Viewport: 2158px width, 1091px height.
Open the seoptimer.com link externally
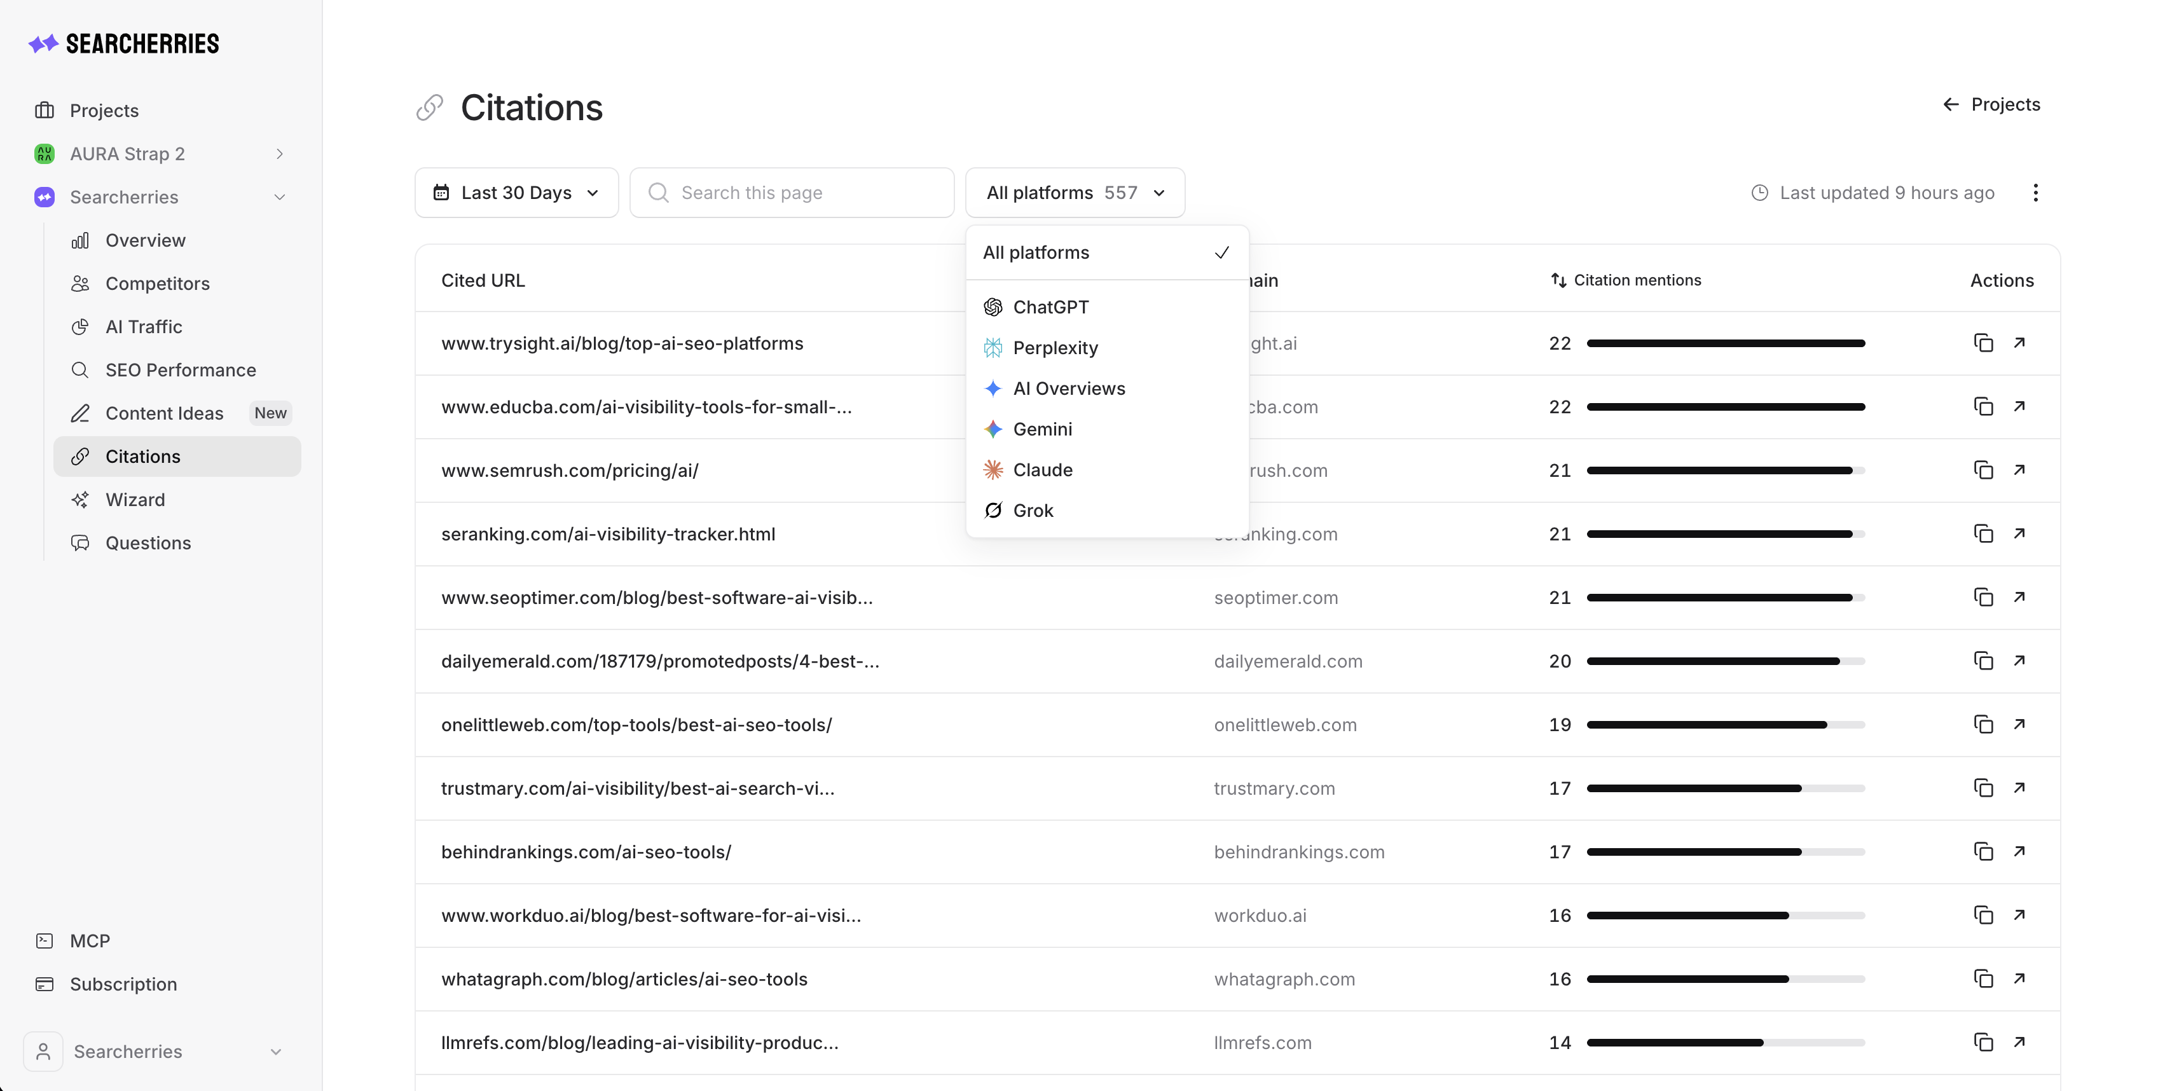[2020, 598]
